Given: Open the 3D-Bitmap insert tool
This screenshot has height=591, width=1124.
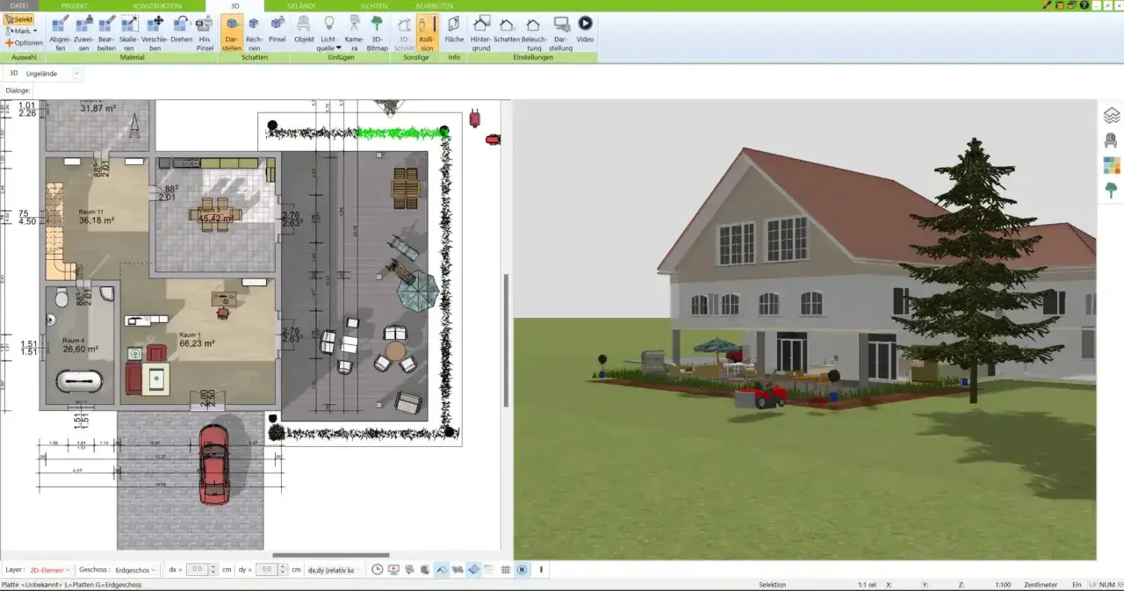Looking at the screenshot, I should [x=377, y=32].
